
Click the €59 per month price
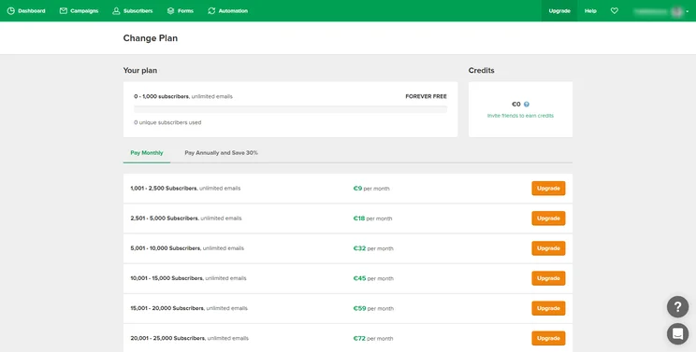373,309
